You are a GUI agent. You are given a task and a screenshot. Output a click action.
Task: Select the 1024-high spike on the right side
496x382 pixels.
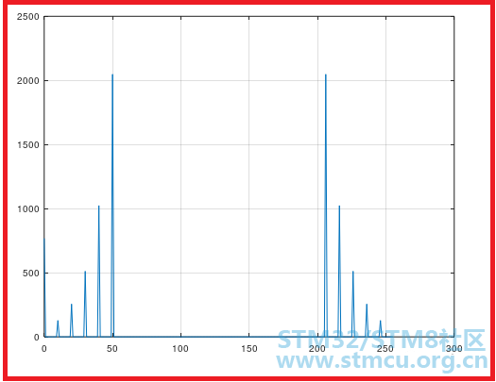pyautogui.click(x=339, y=272)
